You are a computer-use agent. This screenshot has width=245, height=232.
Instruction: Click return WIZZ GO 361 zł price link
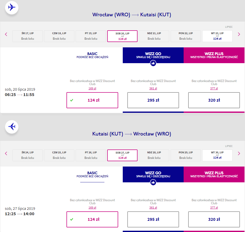153,208
